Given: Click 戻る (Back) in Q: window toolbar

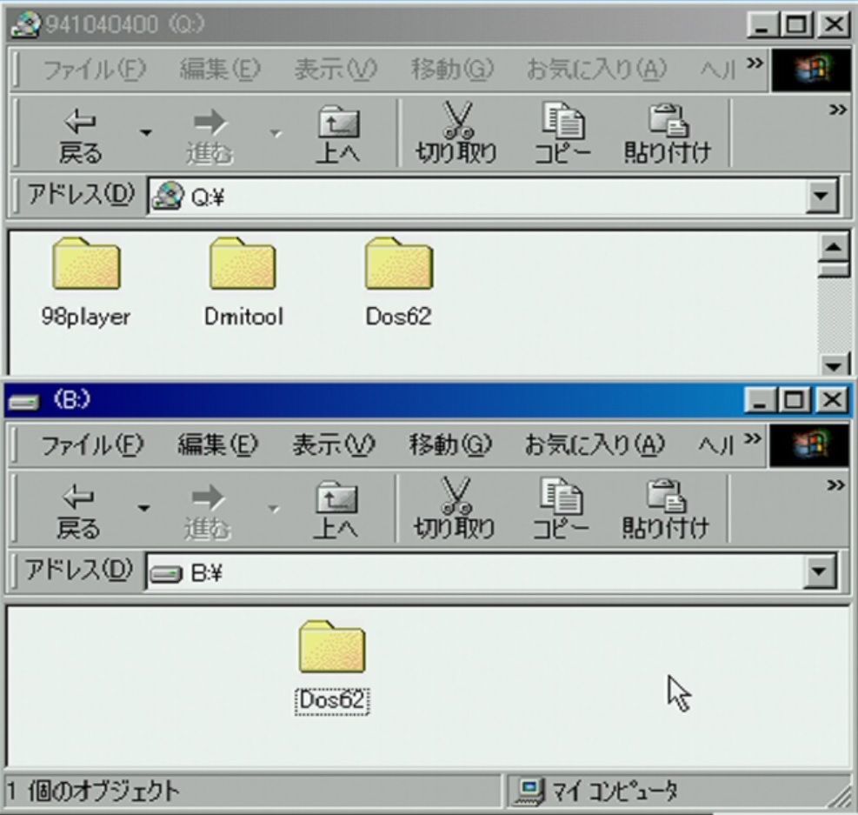Looking at the screenshot, I should pos(80,136).
